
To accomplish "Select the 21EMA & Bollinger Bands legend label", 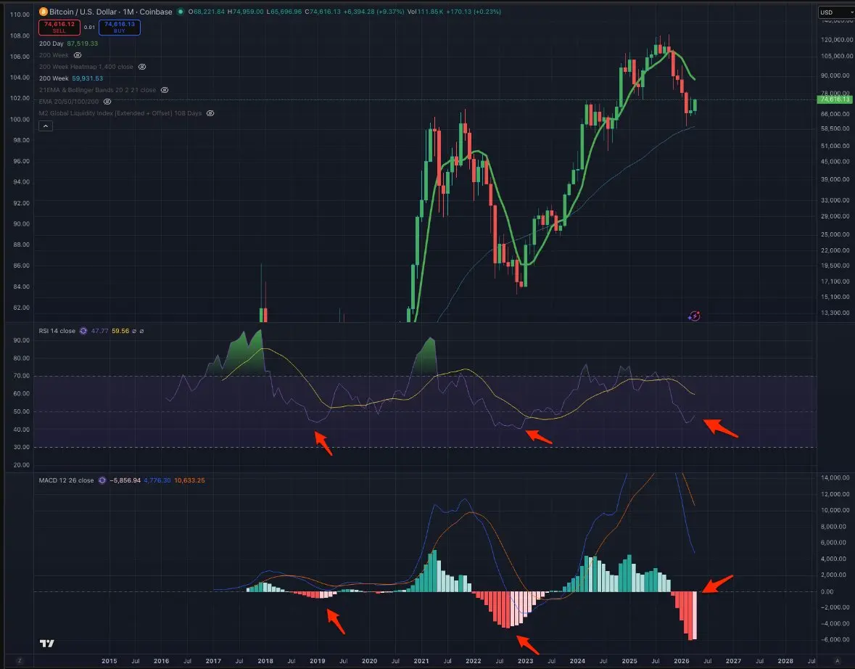I will (x=98, y=90).
